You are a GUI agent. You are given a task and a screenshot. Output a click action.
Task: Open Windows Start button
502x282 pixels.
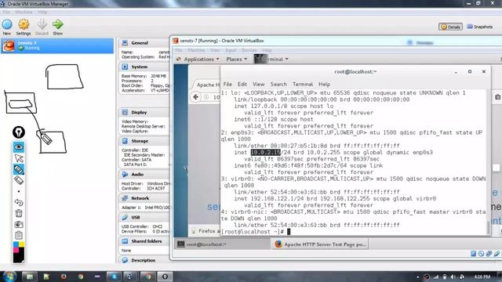tap(9, 277)
